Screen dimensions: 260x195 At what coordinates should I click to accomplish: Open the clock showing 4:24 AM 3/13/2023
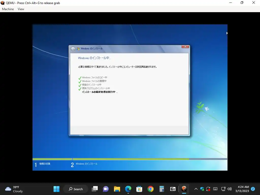pyautogui.click(x=242, y=189)
